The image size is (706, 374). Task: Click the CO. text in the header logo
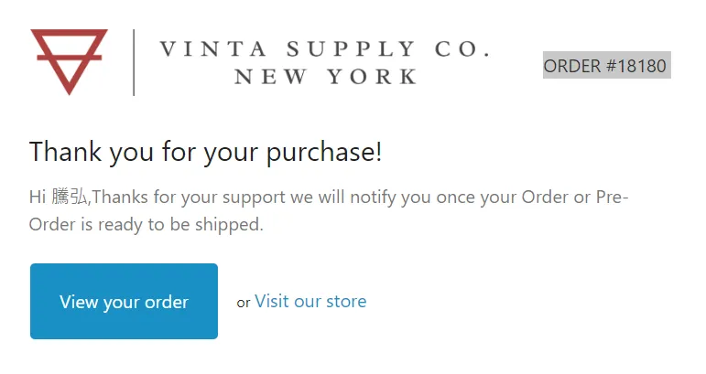pyautogui.click(x=462, y=49)
